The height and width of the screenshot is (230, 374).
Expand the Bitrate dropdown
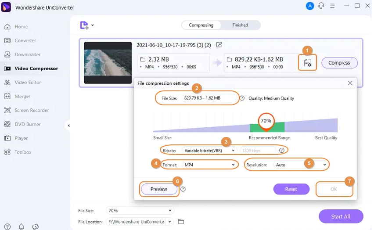(x=209, y=151)
